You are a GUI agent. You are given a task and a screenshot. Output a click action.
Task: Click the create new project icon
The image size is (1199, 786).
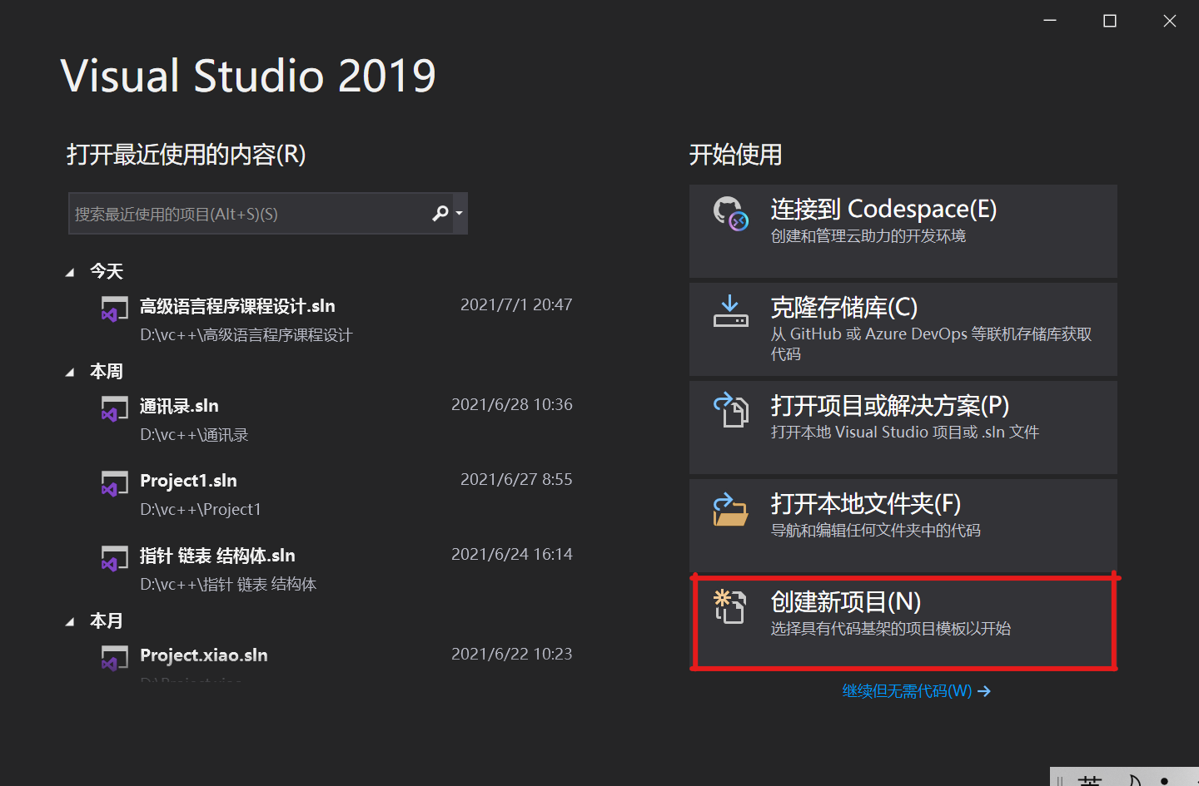(x=729, y=606)
